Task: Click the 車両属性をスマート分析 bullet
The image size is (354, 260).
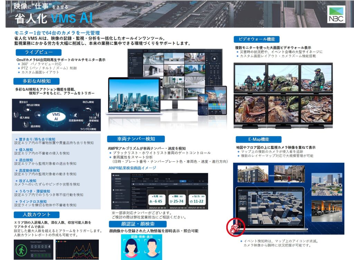Action: click(x=131, y=157)
